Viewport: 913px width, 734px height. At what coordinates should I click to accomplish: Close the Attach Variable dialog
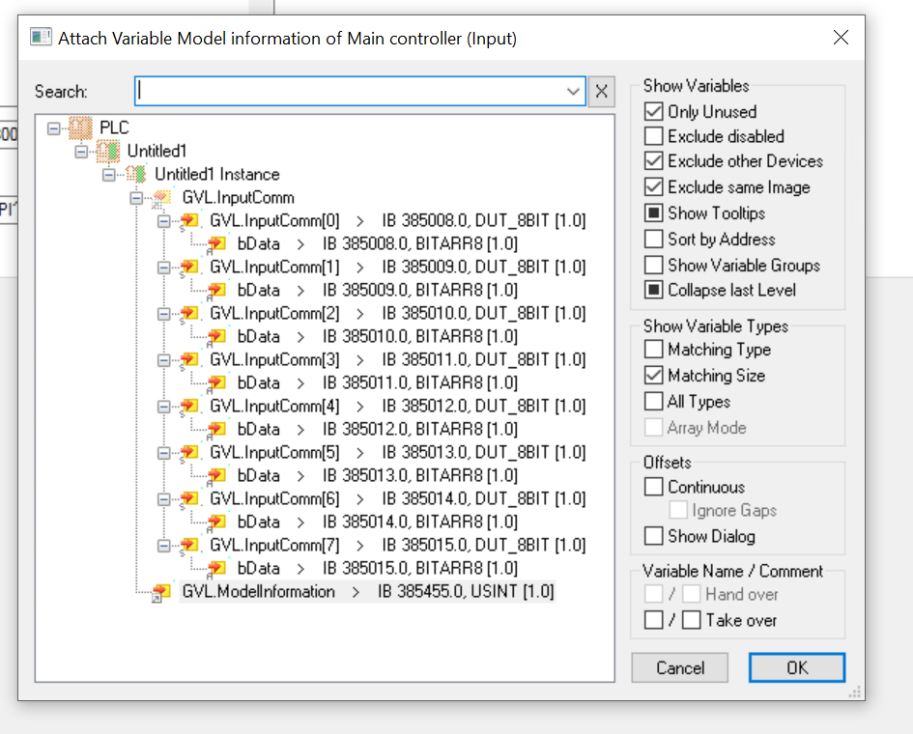[841, 38]
